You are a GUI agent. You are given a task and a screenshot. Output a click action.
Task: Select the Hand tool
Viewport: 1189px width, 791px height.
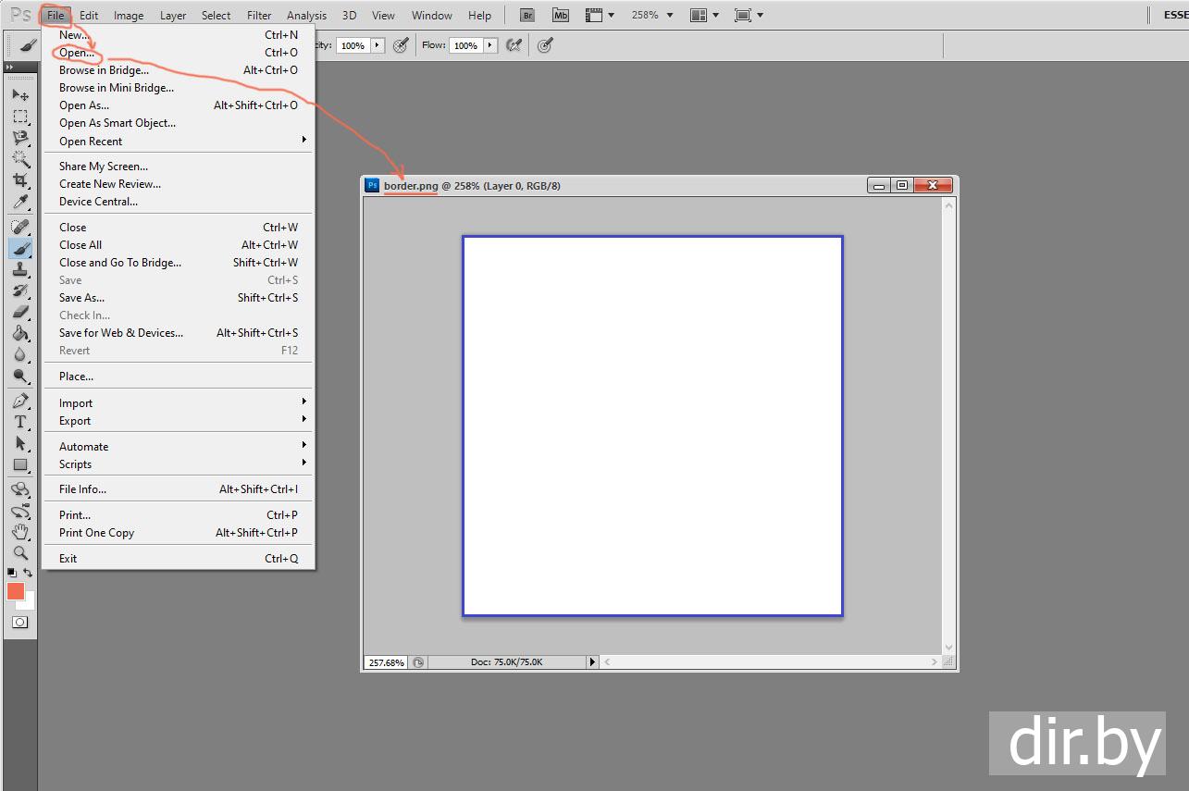coord(20,531)
